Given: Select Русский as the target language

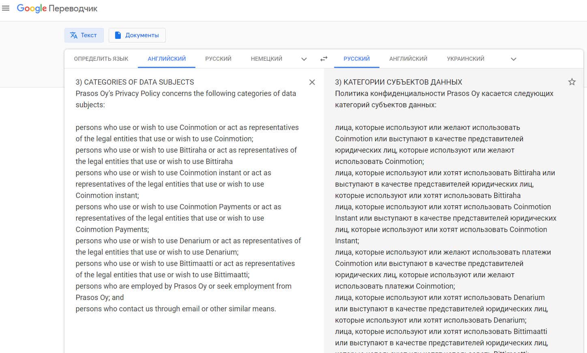Looking at the screenshot, I should 357,59.
